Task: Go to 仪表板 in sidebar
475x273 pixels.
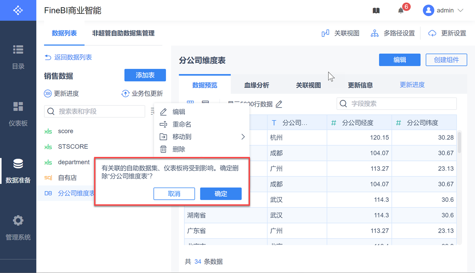Action: coord(18,114)
